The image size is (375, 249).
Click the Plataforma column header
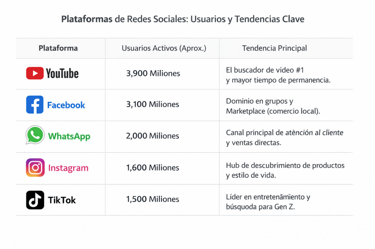58,48
